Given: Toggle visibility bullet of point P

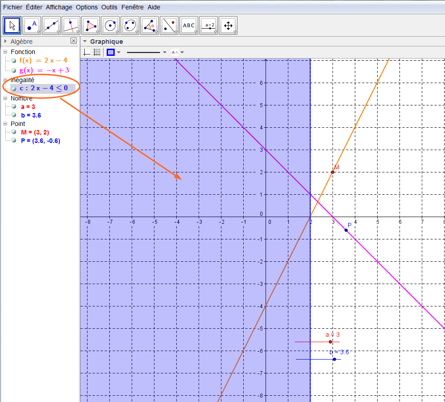Looking at the screenshot, I should tap(14, 141).
